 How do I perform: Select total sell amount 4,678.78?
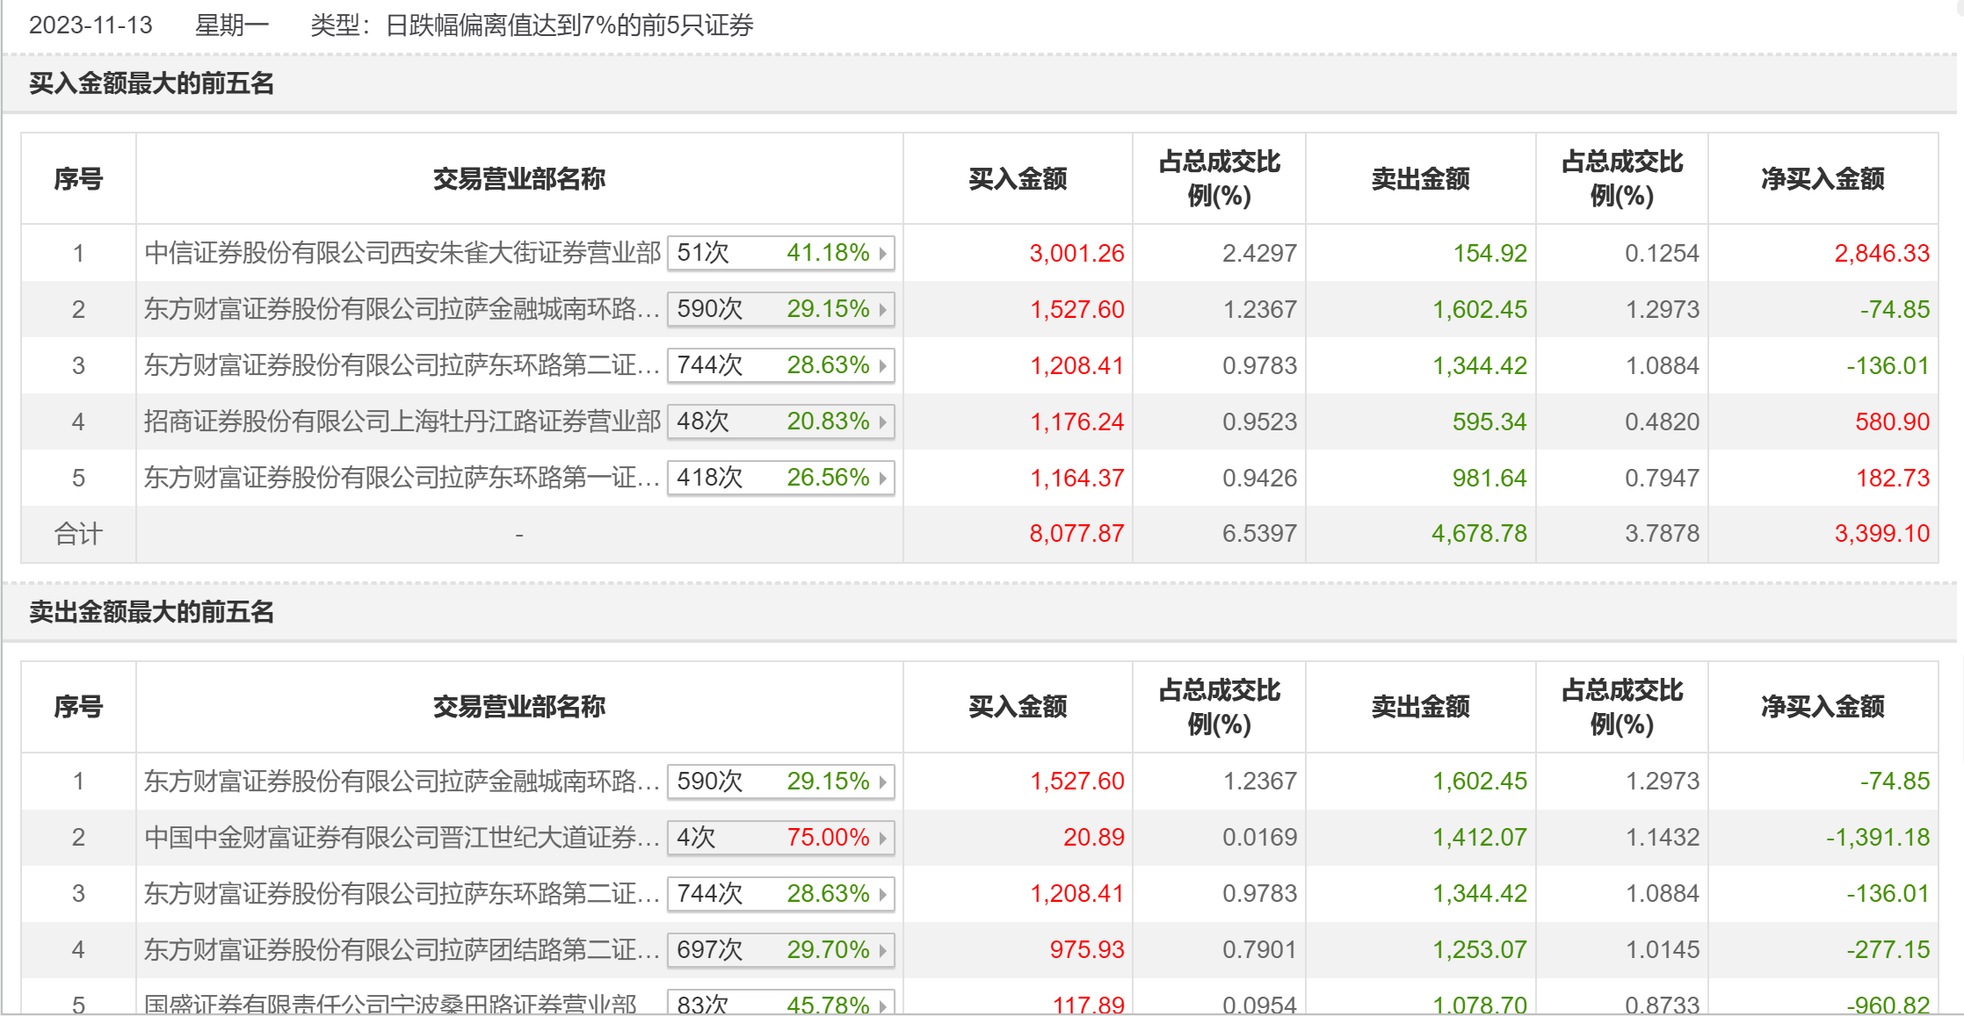[x=1479, y=534]
